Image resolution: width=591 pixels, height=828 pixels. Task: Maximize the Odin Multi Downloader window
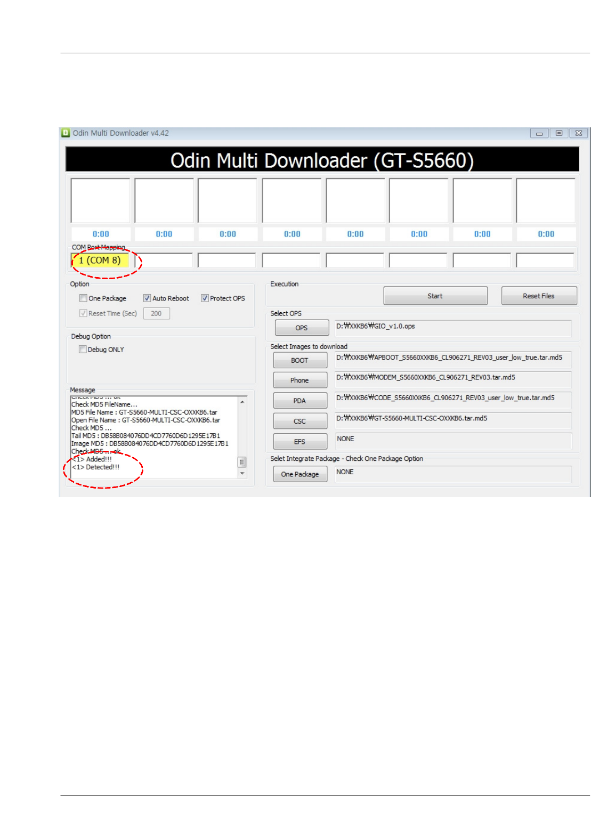click(x=559, y=133)
